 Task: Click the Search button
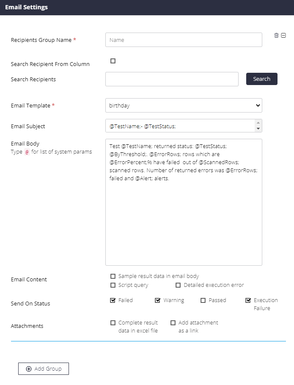(x=262, y=79)
